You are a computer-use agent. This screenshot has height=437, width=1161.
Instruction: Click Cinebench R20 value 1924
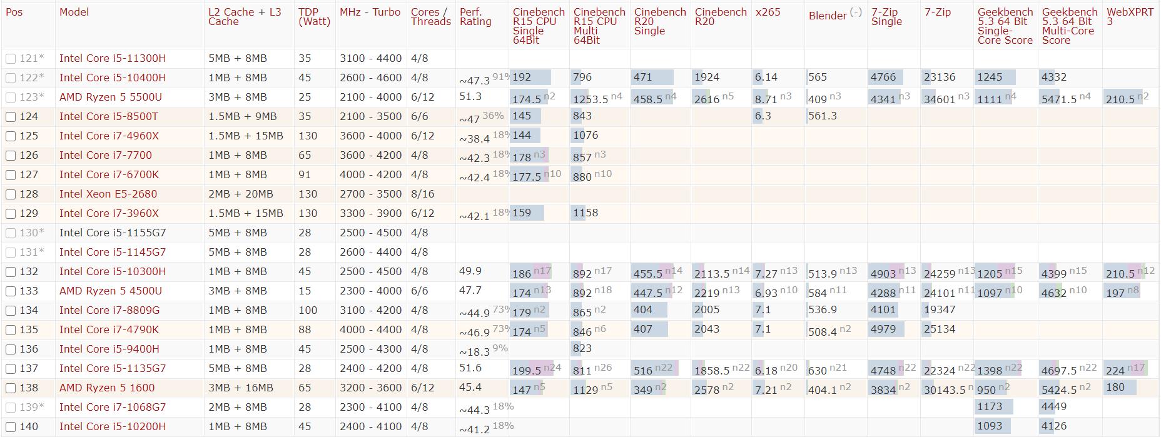[x=707, y=78]
